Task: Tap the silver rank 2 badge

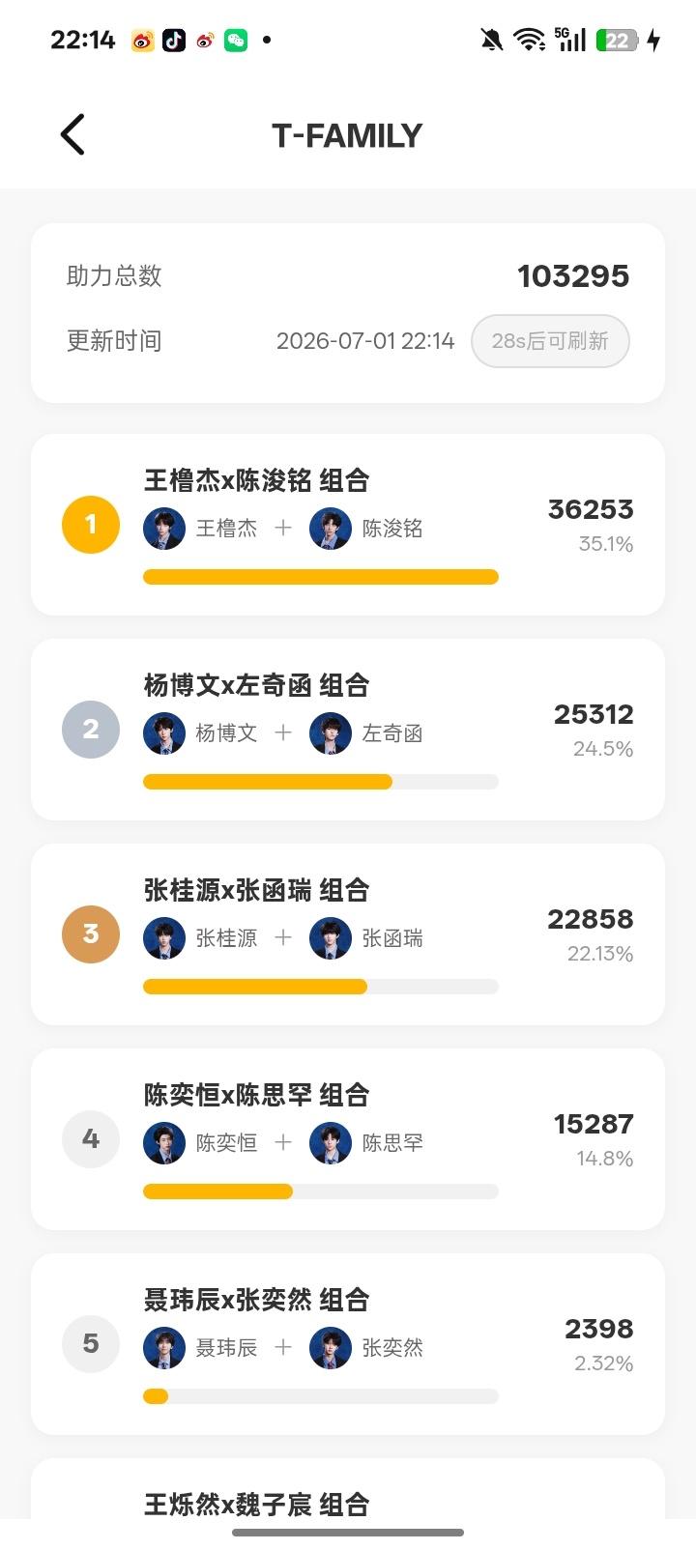Action: coord(91,730)
